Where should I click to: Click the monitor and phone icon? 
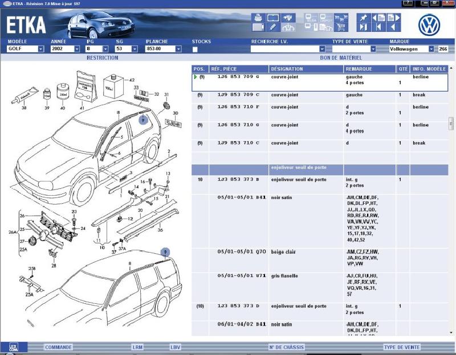(311, 27)
